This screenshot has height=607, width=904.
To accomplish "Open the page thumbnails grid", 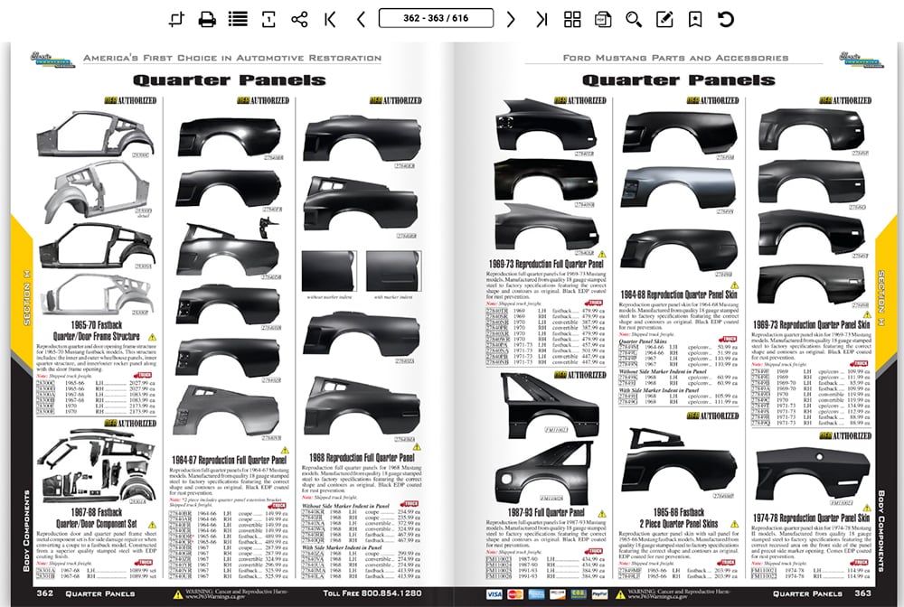I will coord(572,19).
